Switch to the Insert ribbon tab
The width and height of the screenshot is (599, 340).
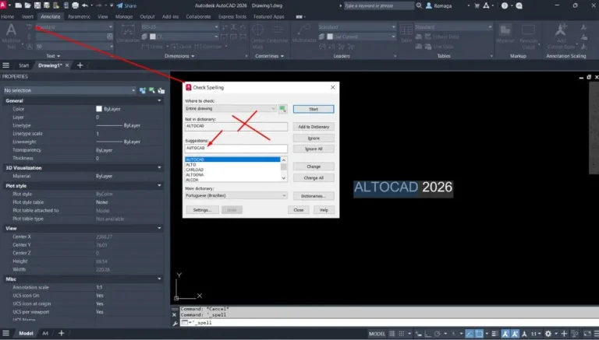tap(27, 17)
